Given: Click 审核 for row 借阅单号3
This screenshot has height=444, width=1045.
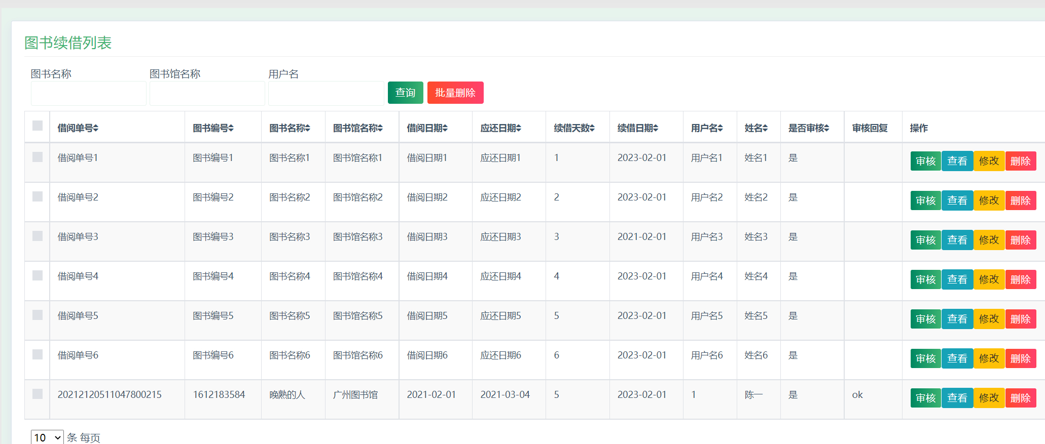Looking at the screenshot, I should [x=926, y=240].
